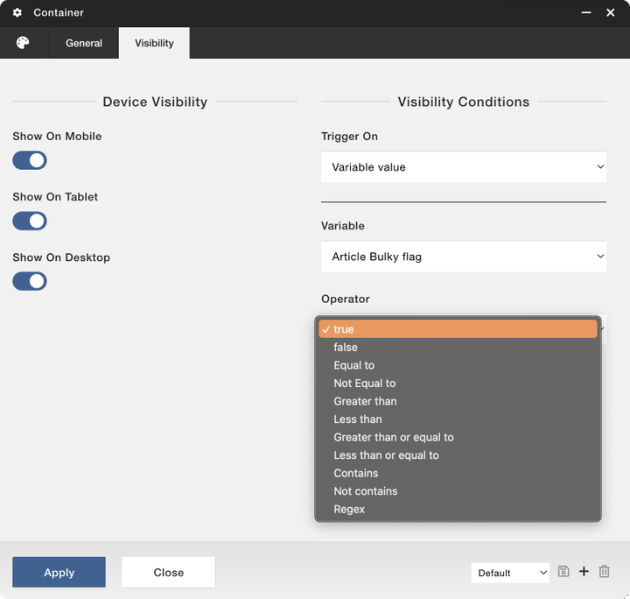Disable Show On Desktop switch
This screenshot has height=599, width=630.
pos(30,281)
